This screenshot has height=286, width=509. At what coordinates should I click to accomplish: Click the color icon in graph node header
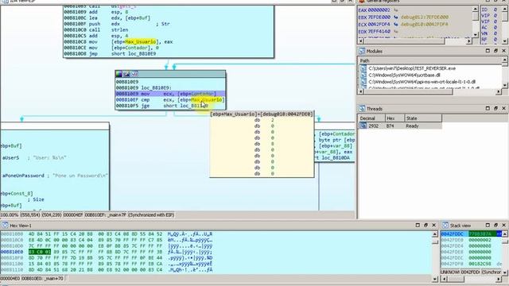point(119,74)
